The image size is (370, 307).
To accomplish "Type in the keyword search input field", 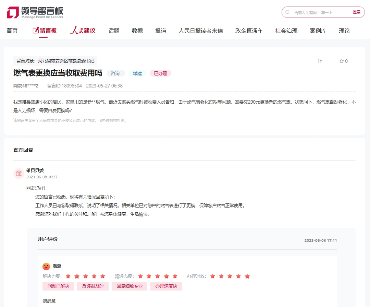I will tap(320, 12).
